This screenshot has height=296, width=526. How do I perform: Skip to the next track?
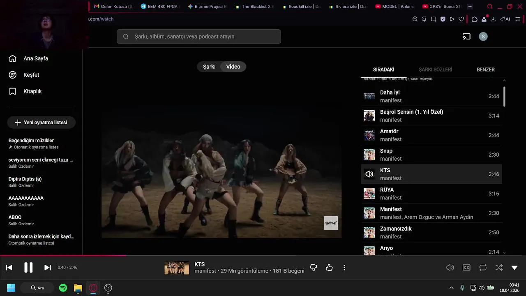(x=48, y=268)
